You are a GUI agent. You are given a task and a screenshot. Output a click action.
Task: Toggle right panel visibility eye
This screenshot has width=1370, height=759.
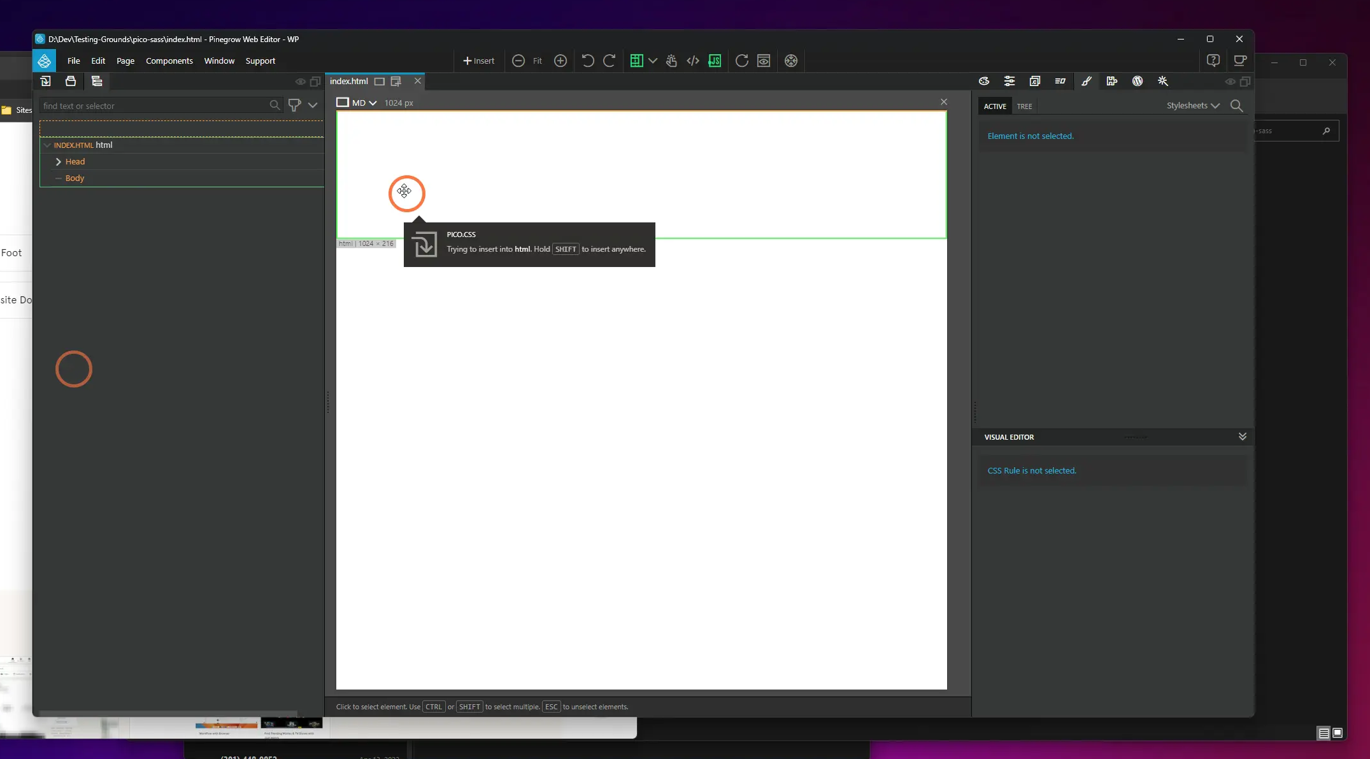[x=1231, y=82]
